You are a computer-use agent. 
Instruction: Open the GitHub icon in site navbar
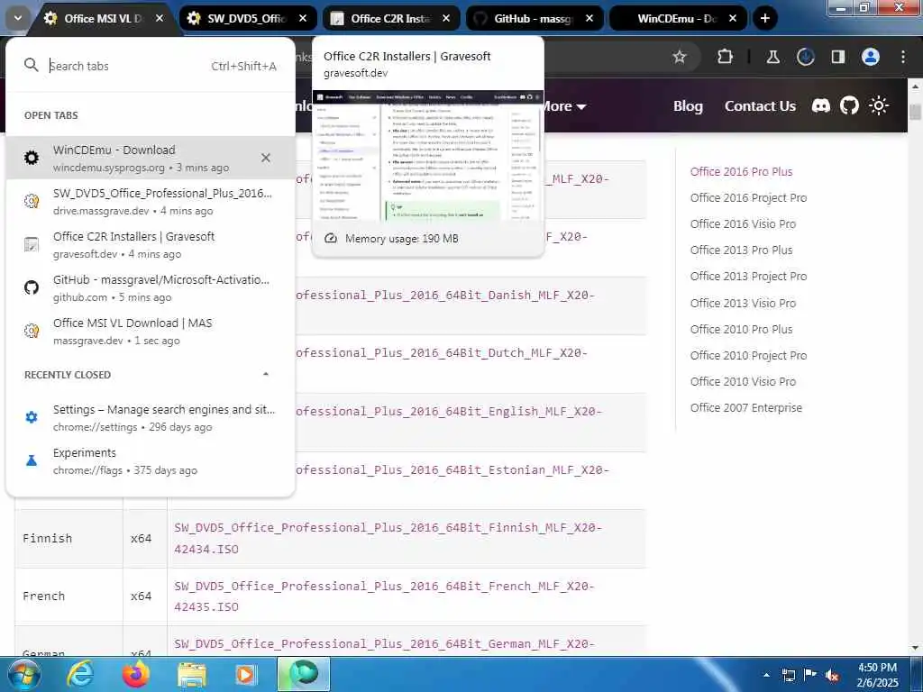pos(849,106)
